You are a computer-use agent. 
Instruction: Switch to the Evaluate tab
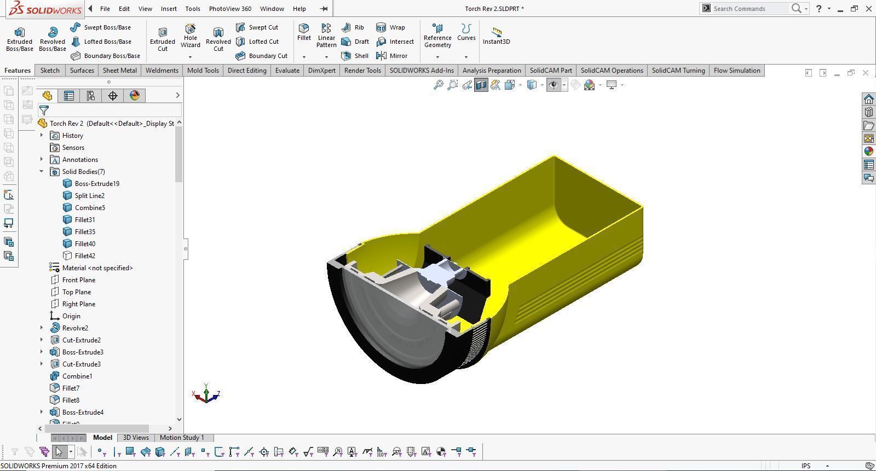[287, 71]
